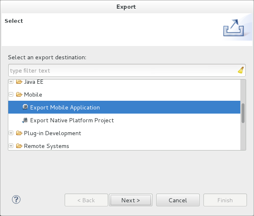Collapse the Mobile tree node
Image resolution: width=254 pixels, height=216 pixels.
click(11, 95)
